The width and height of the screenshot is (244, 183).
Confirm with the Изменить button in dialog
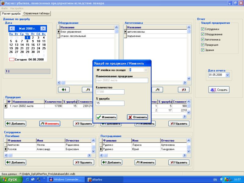tap(106, 117)
